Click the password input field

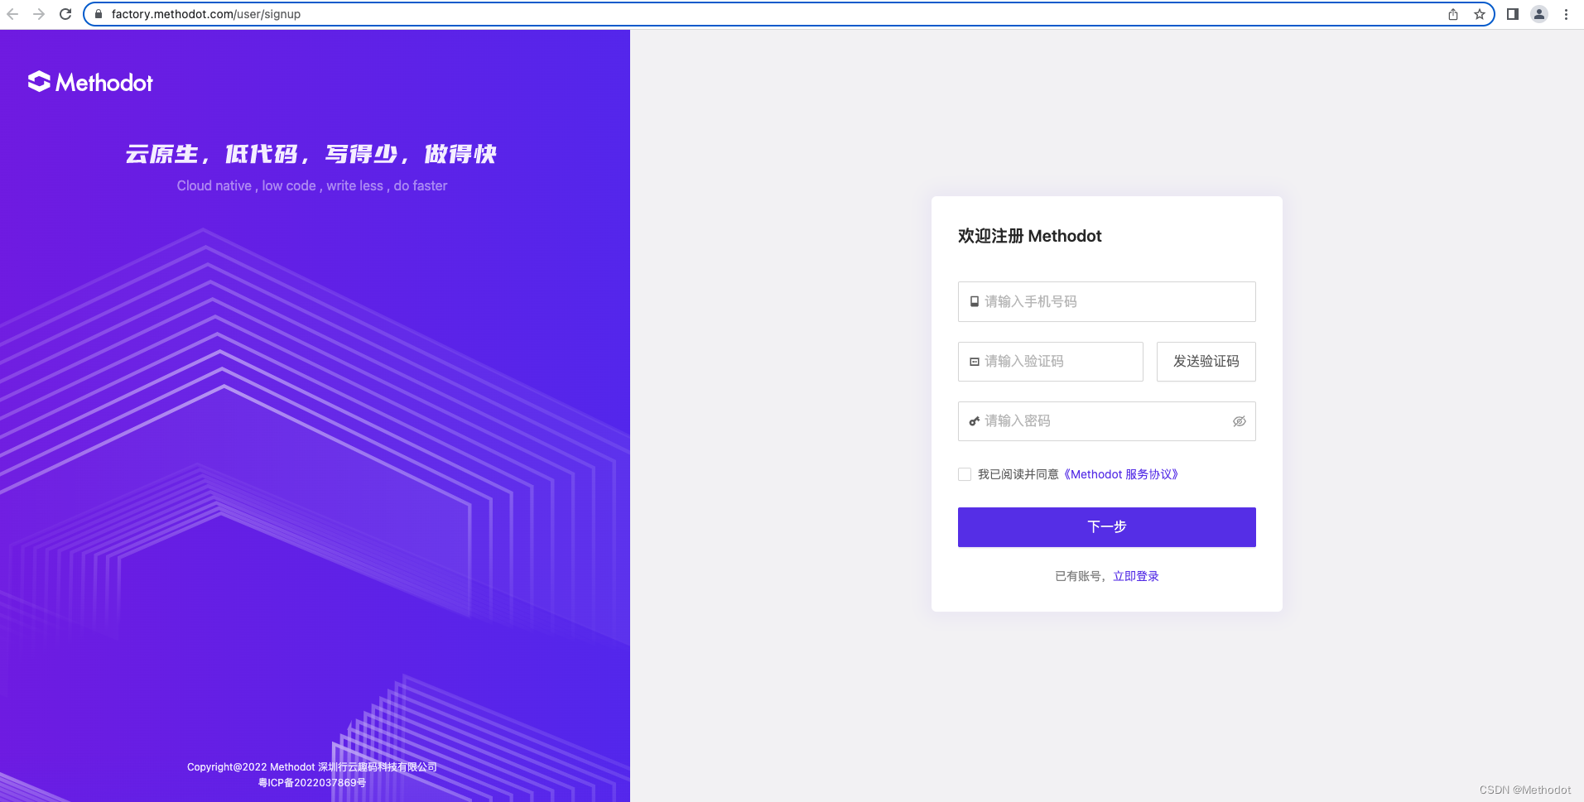1106,421
